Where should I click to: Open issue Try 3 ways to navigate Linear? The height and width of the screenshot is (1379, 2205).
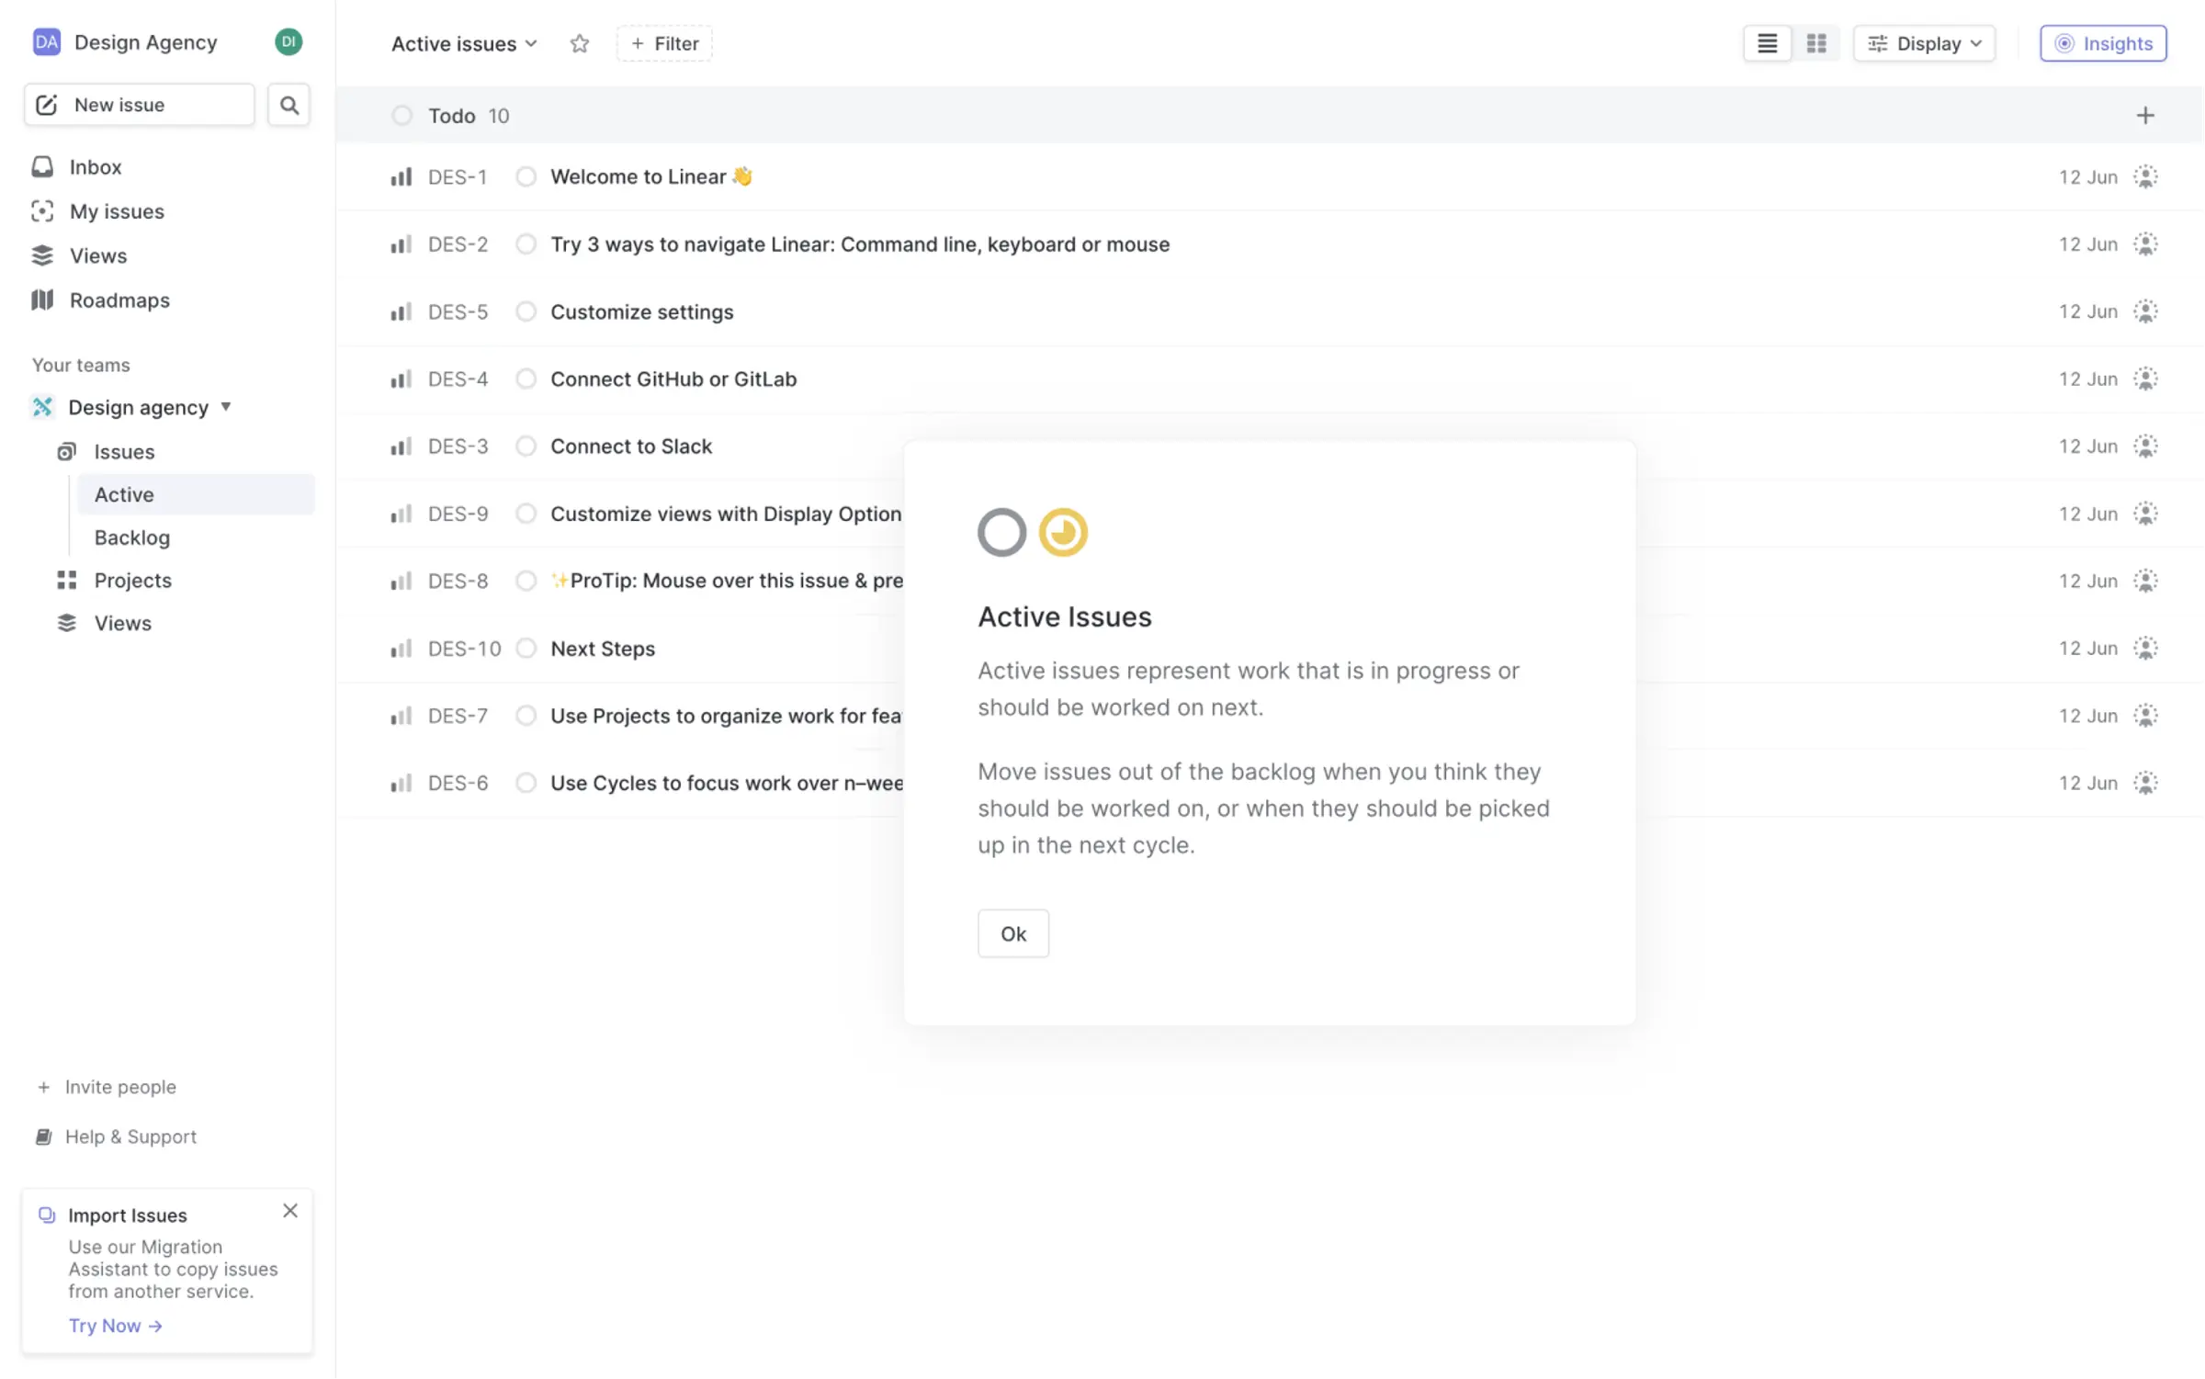click(x=860, y=244)
